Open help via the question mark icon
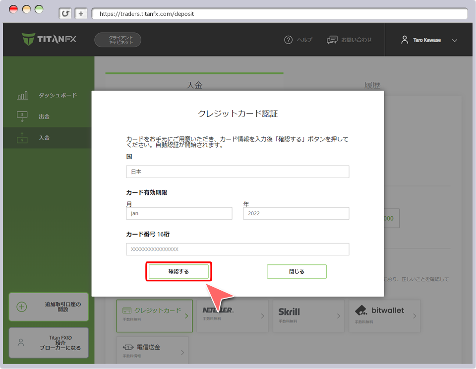The image size is (476, 369). [x=288, y=40]
